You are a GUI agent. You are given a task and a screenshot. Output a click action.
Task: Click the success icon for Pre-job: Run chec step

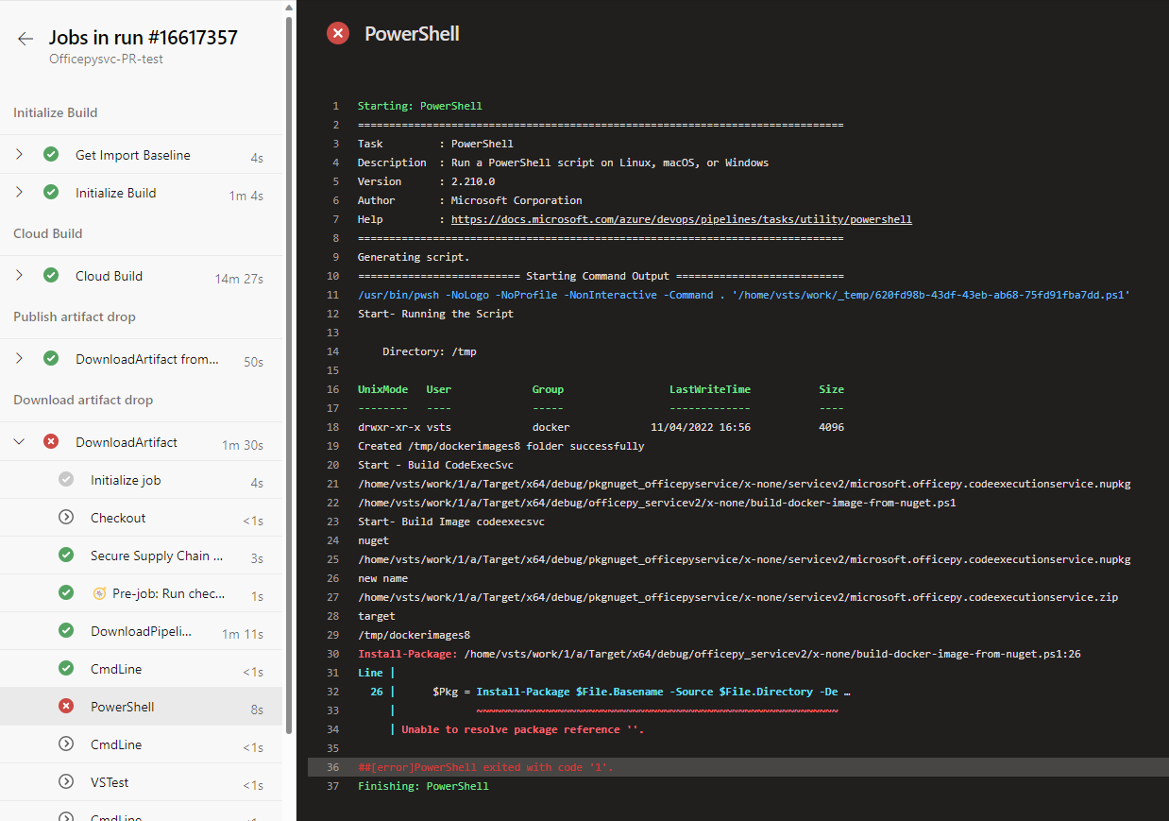tap(66, 592)
